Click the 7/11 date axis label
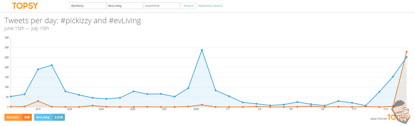The width and height of the screenshot is (415, 126). pos(354,109)
